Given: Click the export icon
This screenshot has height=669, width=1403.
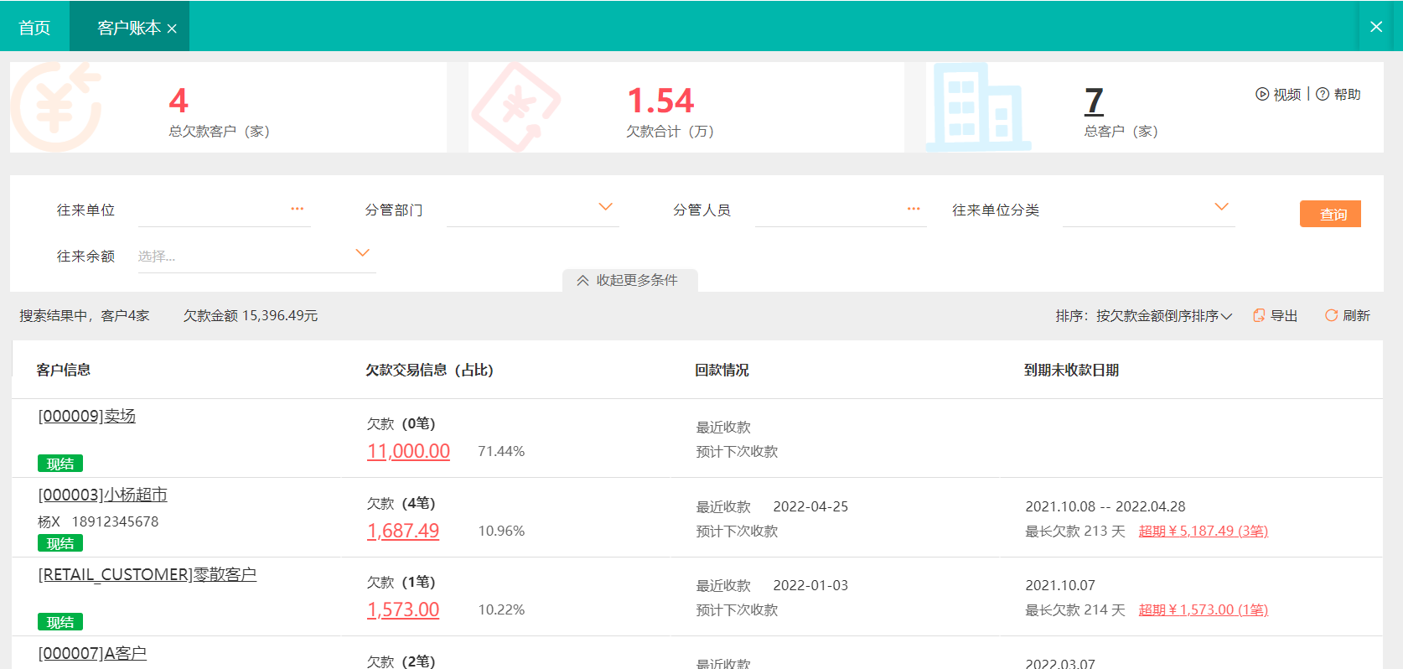Looking at the screenshot, I should point(1258,315).
